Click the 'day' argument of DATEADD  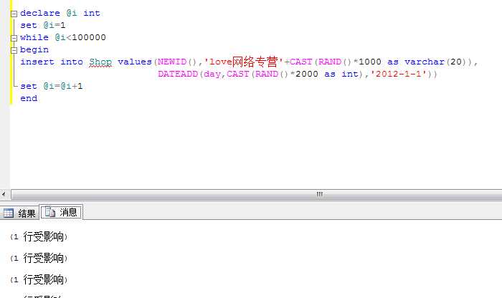[212, 74]
